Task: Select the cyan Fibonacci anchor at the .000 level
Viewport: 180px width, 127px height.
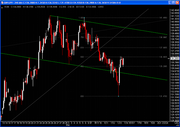Action: (118, 96)
